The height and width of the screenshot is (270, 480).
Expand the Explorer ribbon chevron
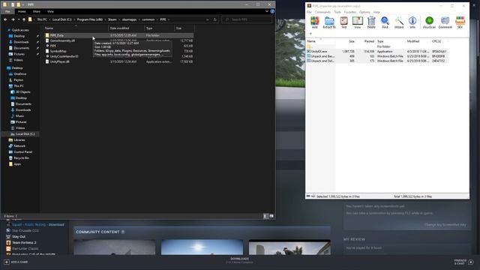pyautogui.click(x=267, y=11)
